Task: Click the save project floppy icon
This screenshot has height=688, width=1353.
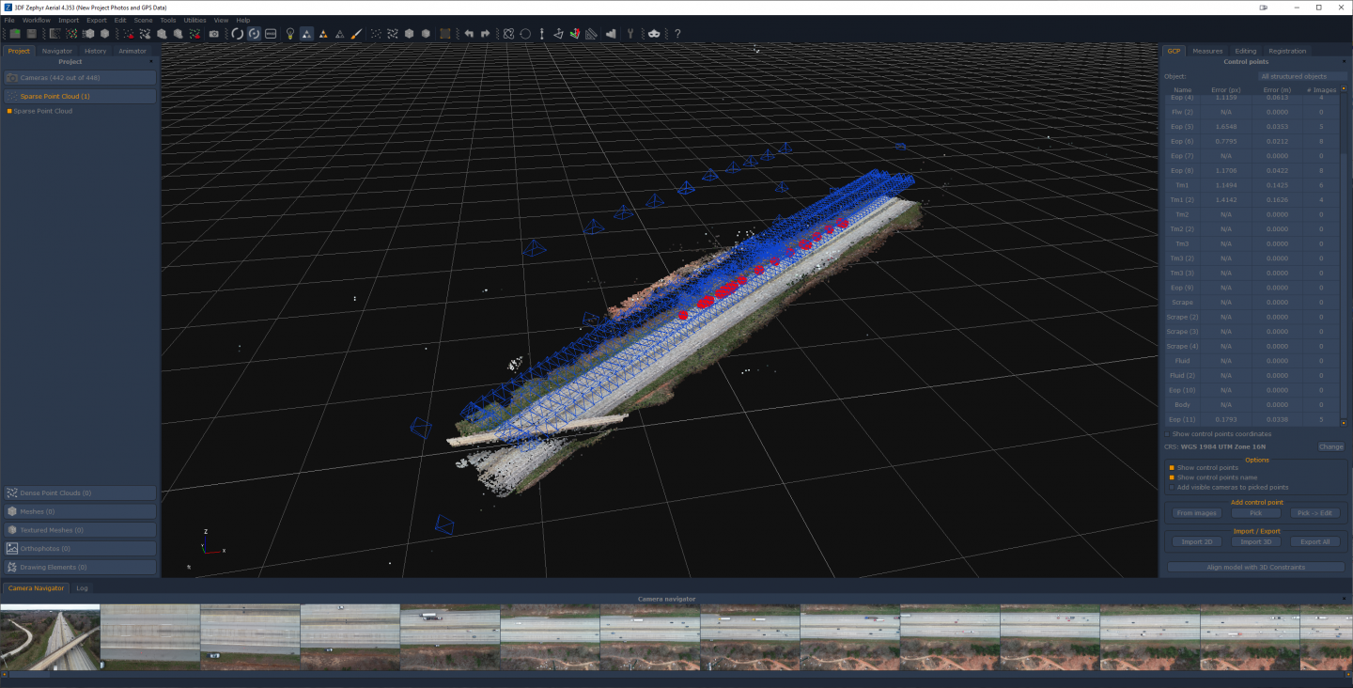Action: [31, 34]
